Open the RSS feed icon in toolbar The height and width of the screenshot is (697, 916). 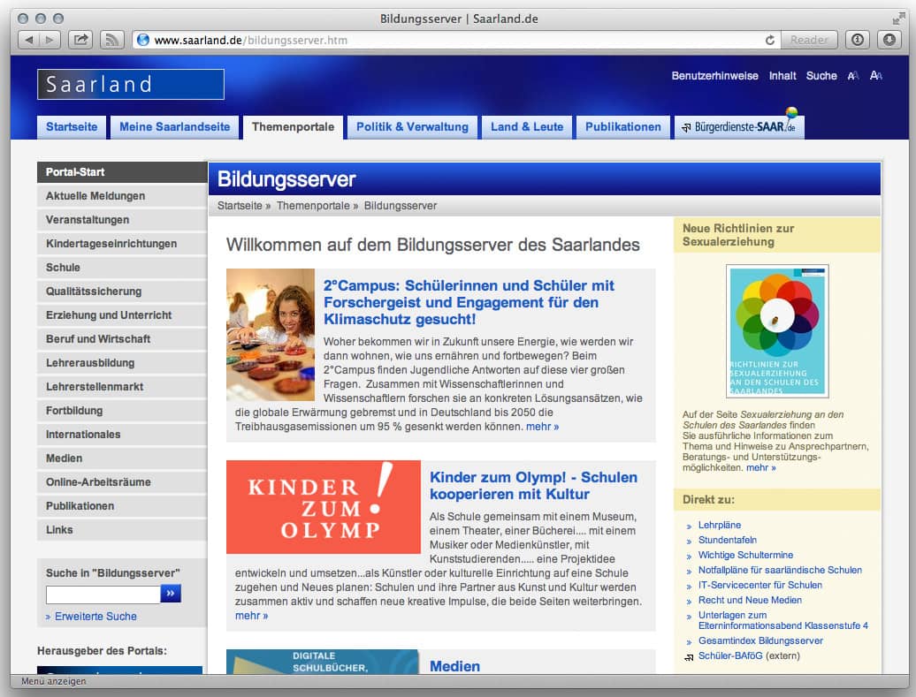(x=111, y=40)
